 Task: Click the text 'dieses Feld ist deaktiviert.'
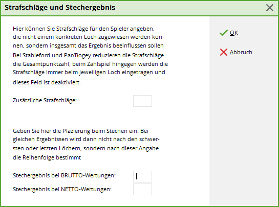[x=47, y=82]
